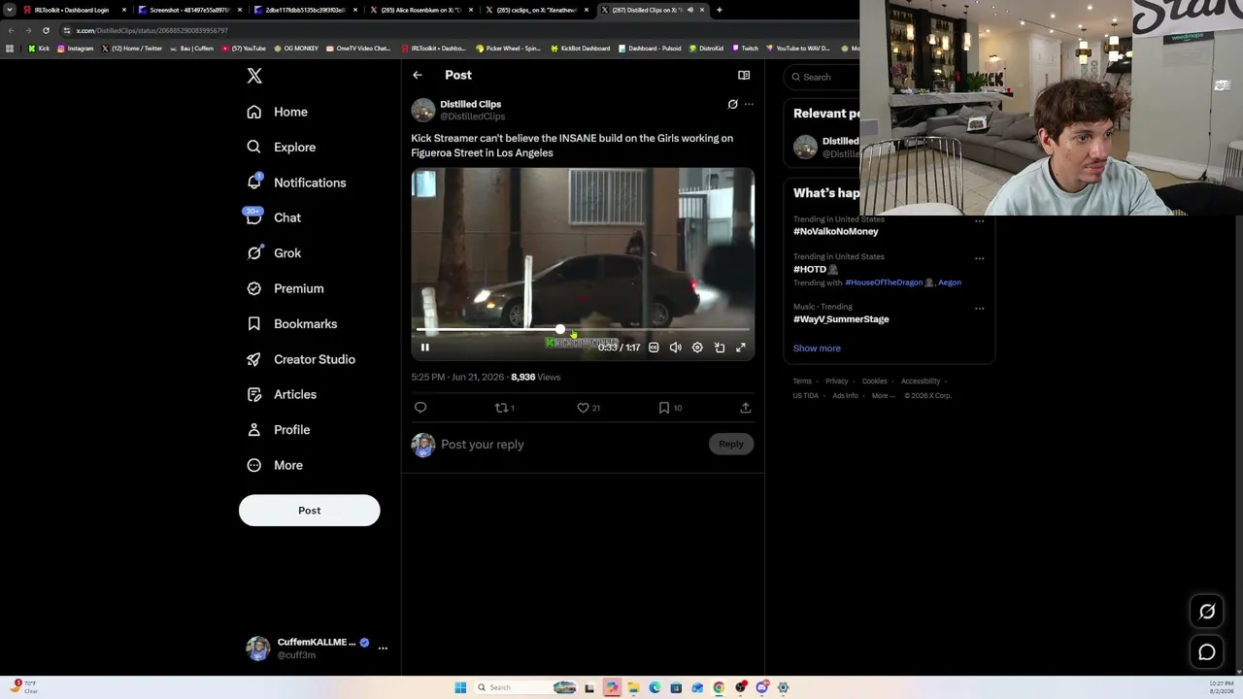Screen dimensions: 1243x699
Task: Enter fullscreen on the video
Action: pos(741,348)
